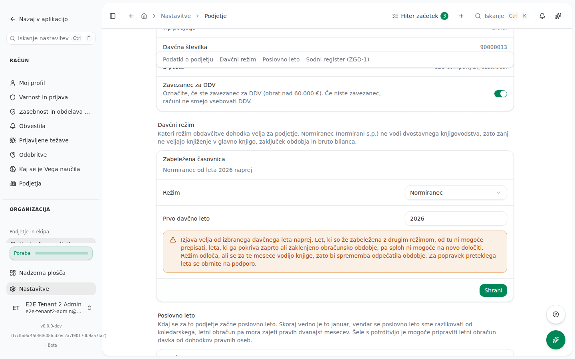Image resolution: width=575 pixels, height=359 pixels.
Task: Open Kaj se je Vega naučila
Action: 51,169
